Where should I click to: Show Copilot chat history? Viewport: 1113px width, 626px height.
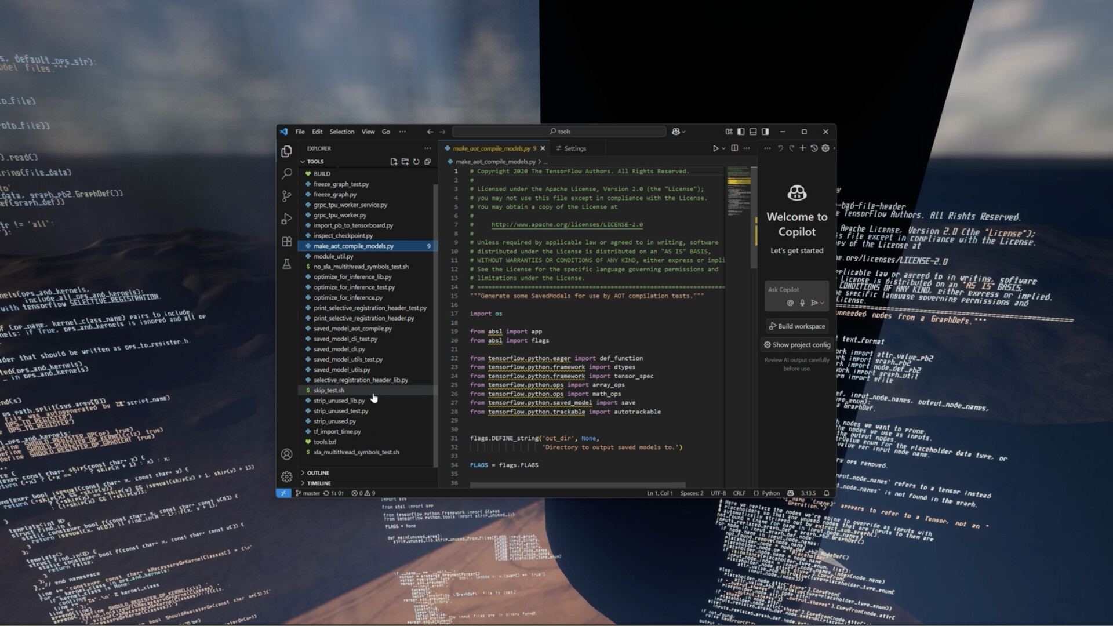pos(814,148)
